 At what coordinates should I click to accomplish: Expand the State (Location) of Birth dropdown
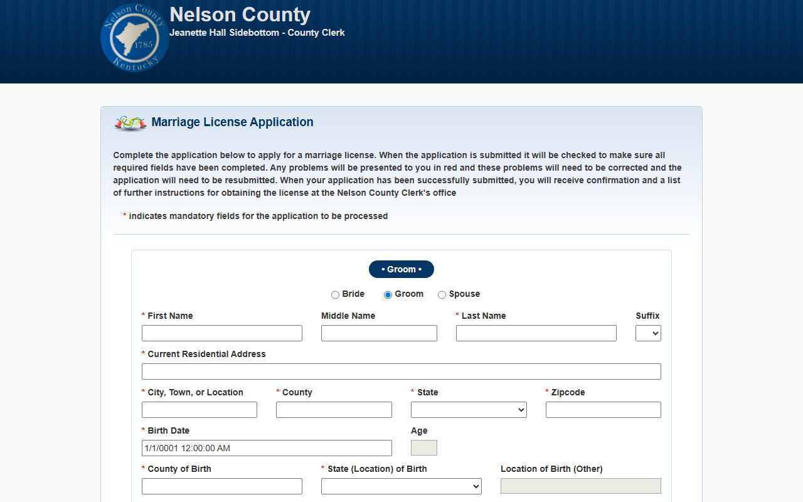point(401,486)
